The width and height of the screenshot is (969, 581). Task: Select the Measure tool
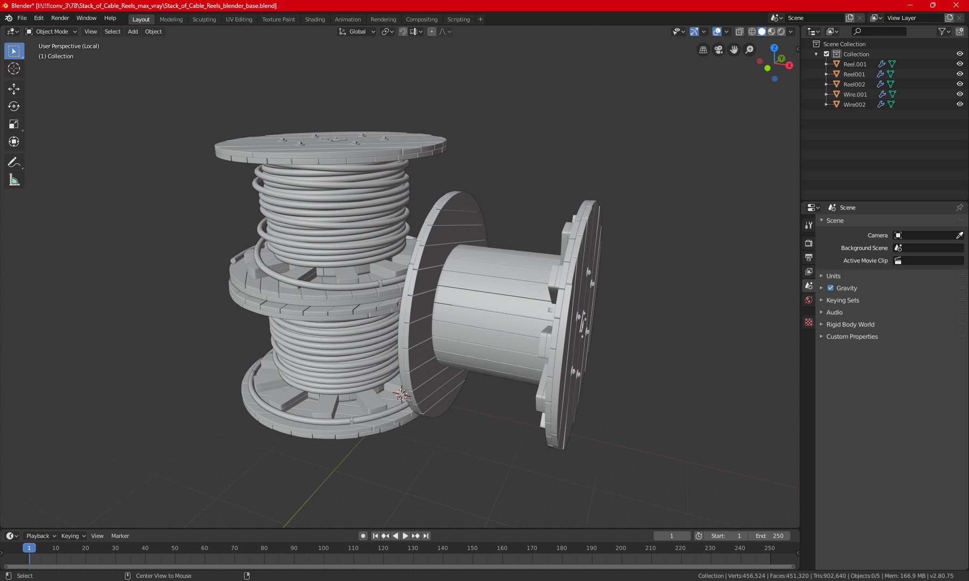coord(14,180)
